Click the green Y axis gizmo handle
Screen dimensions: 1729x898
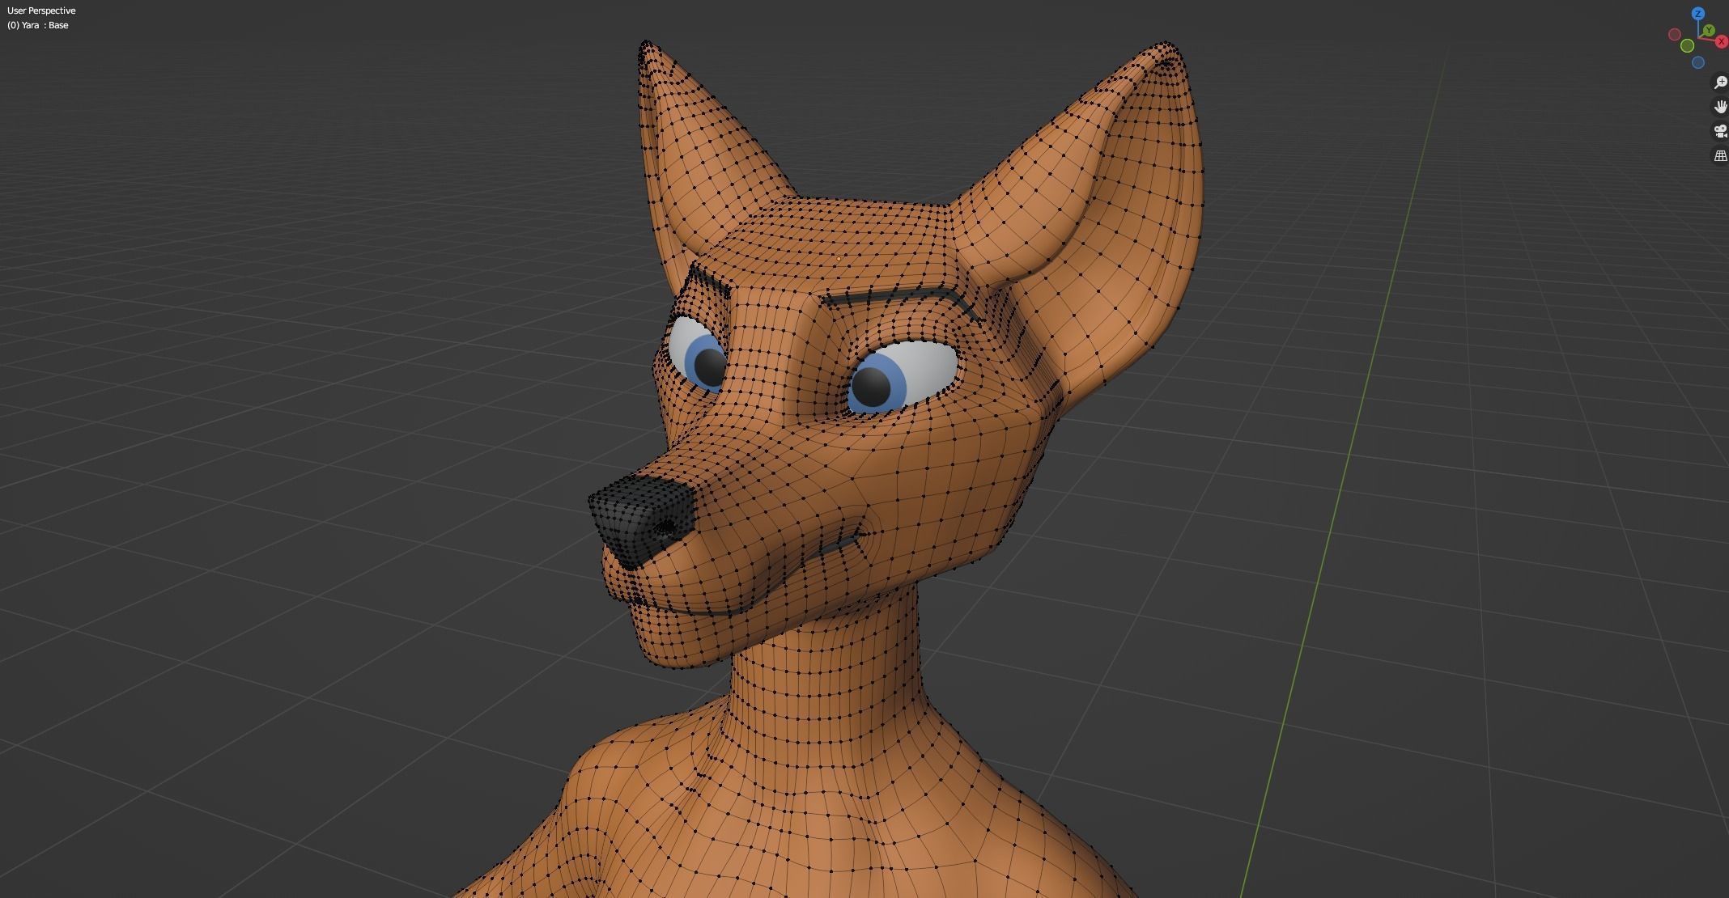point(1709,31)
